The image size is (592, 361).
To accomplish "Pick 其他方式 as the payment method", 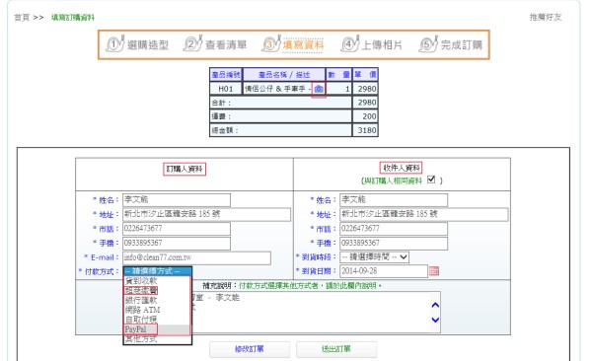I will pos(141,339).
